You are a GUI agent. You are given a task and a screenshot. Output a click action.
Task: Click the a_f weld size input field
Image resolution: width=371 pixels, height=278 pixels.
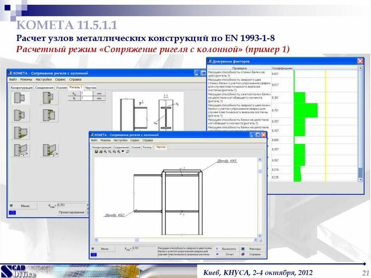pyautogui.click(x=86, y=98)
